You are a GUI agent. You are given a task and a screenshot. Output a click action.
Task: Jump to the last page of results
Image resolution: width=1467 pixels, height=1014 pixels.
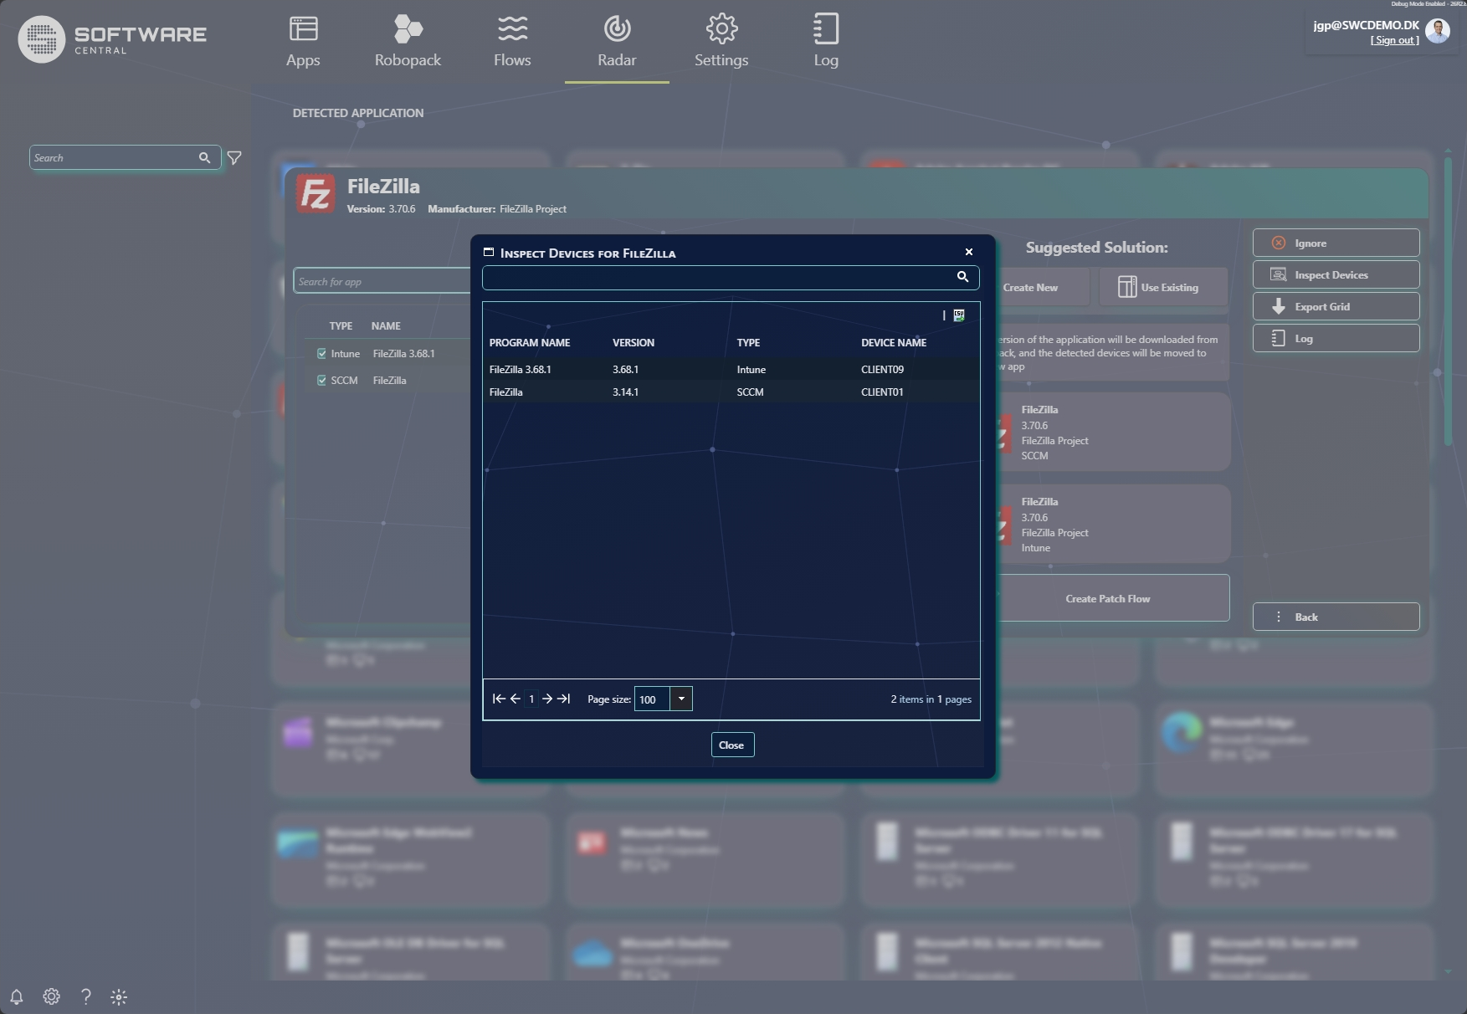(x=564, y=699)
